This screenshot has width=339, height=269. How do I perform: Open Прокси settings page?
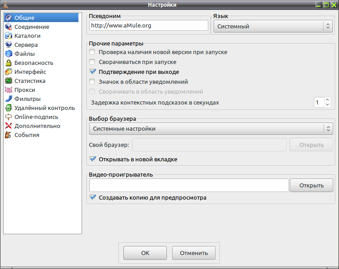pos(25,90)
